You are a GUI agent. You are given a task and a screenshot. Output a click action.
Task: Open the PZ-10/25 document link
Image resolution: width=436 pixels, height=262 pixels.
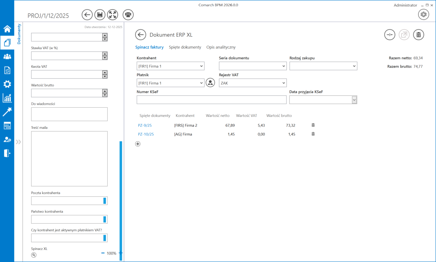(146, 134)
